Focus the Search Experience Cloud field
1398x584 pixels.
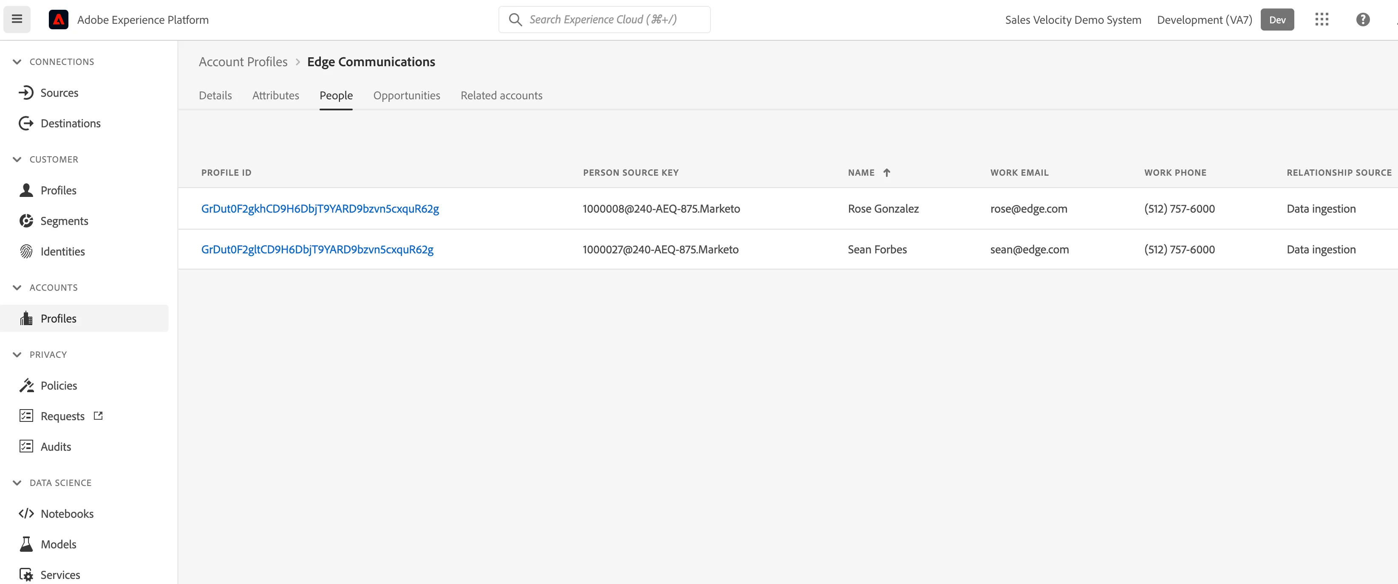pos(605,20)
